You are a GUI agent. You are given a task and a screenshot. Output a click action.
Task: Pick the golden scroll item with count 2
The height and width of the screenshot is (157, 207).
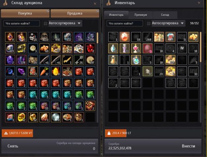90,106
